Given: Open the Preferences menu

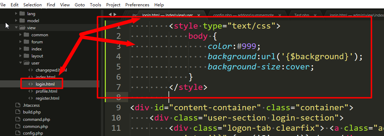Looking at the screenshot, I should tap(137, 5).
